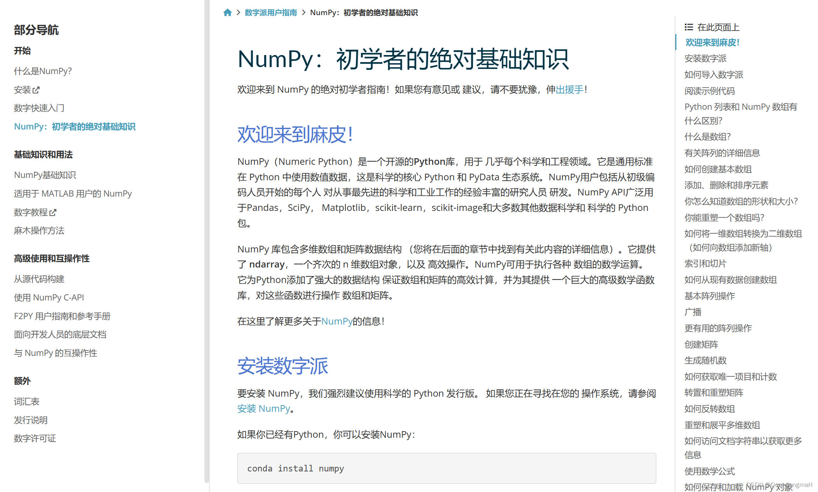The width and height of the screenshot is (818, 492).
Task: Open 数字许可证 in sidebar
Action: [x=35, y=438]
